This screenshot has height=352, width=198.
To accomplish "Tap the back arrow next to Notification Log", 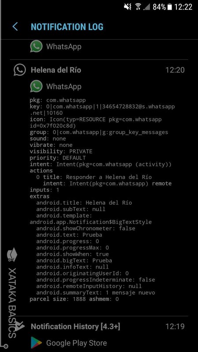I will (15, 27).
